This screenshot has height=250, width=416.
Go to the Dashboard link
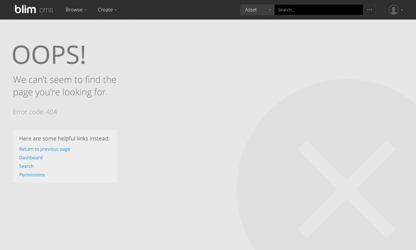tap(31, 158)
